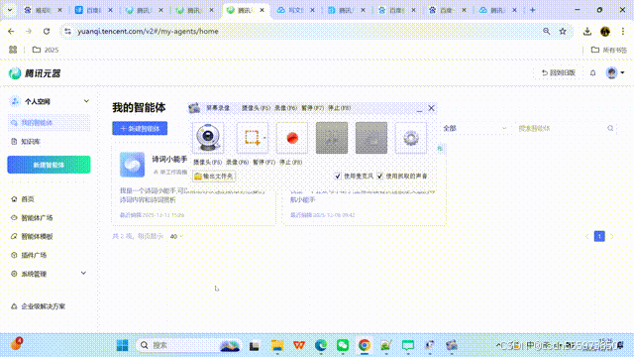Go to the next page arrow in pagination
634x357 pixels.
pyautogui.click(x=612, y=236)
